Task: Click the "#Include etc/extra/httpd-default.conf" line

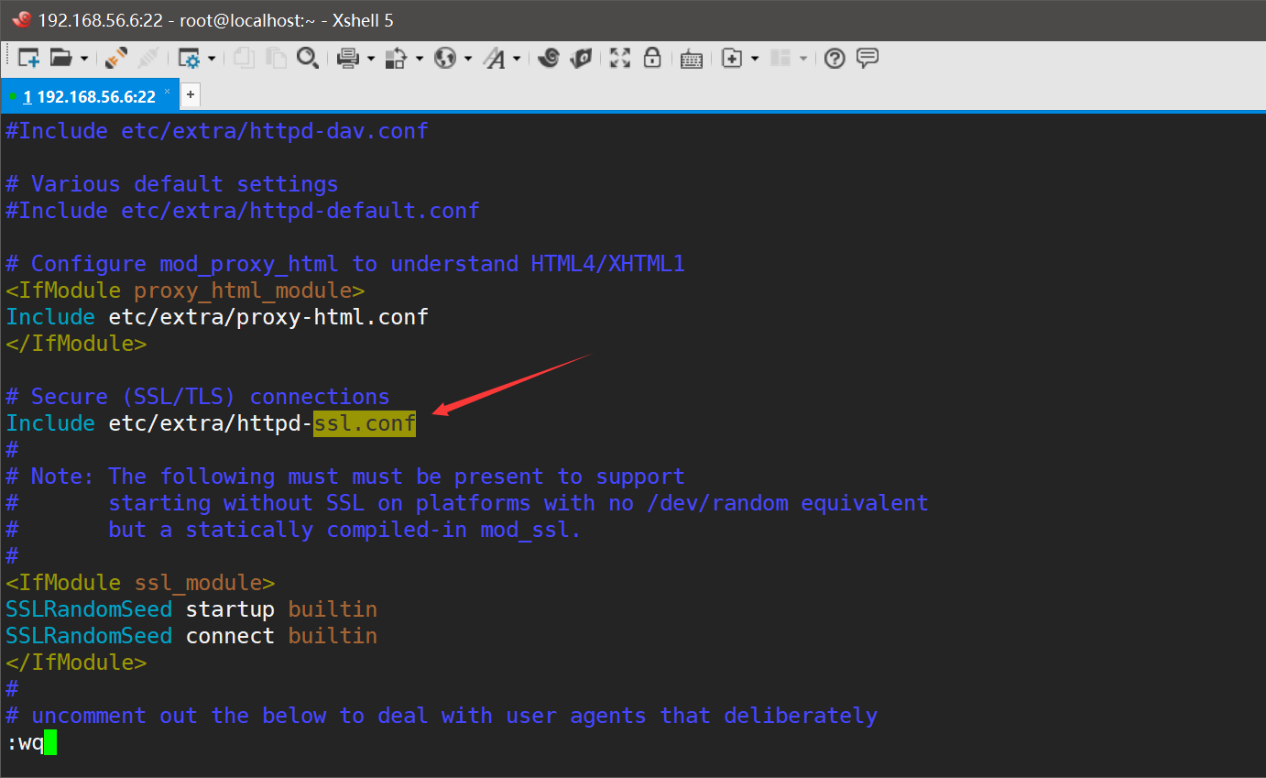Action: (243, 211)
